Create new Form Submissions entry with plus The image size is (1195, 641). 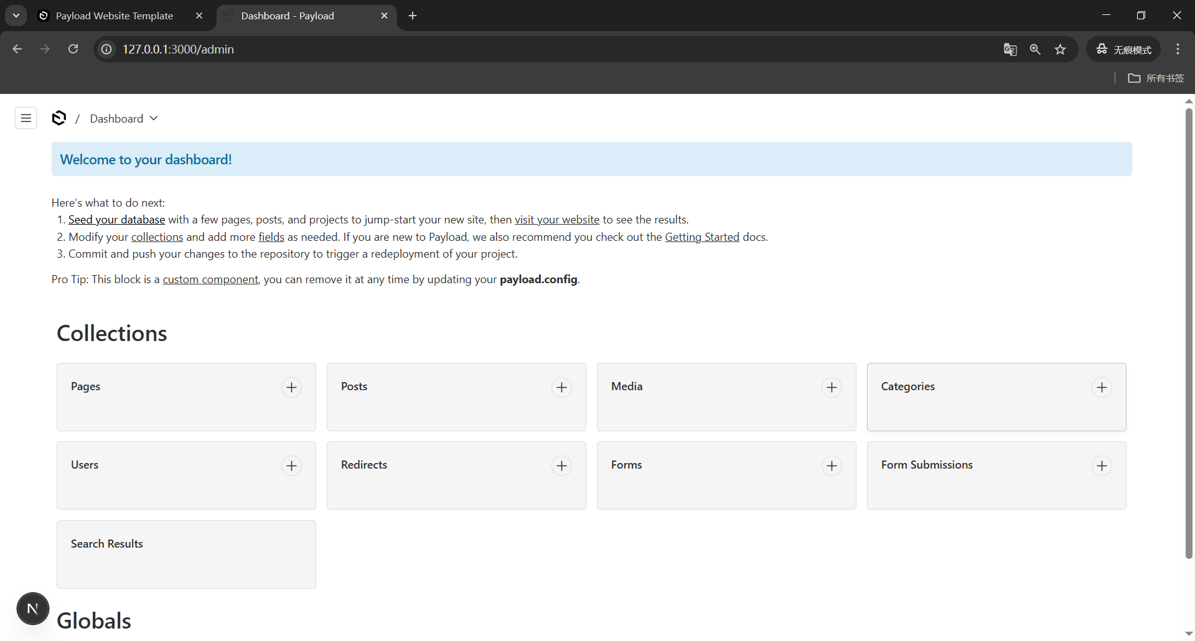(1102, 466)
